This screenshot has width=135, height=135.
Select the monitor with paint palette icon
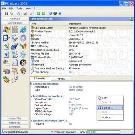click(x=15, y=38)
